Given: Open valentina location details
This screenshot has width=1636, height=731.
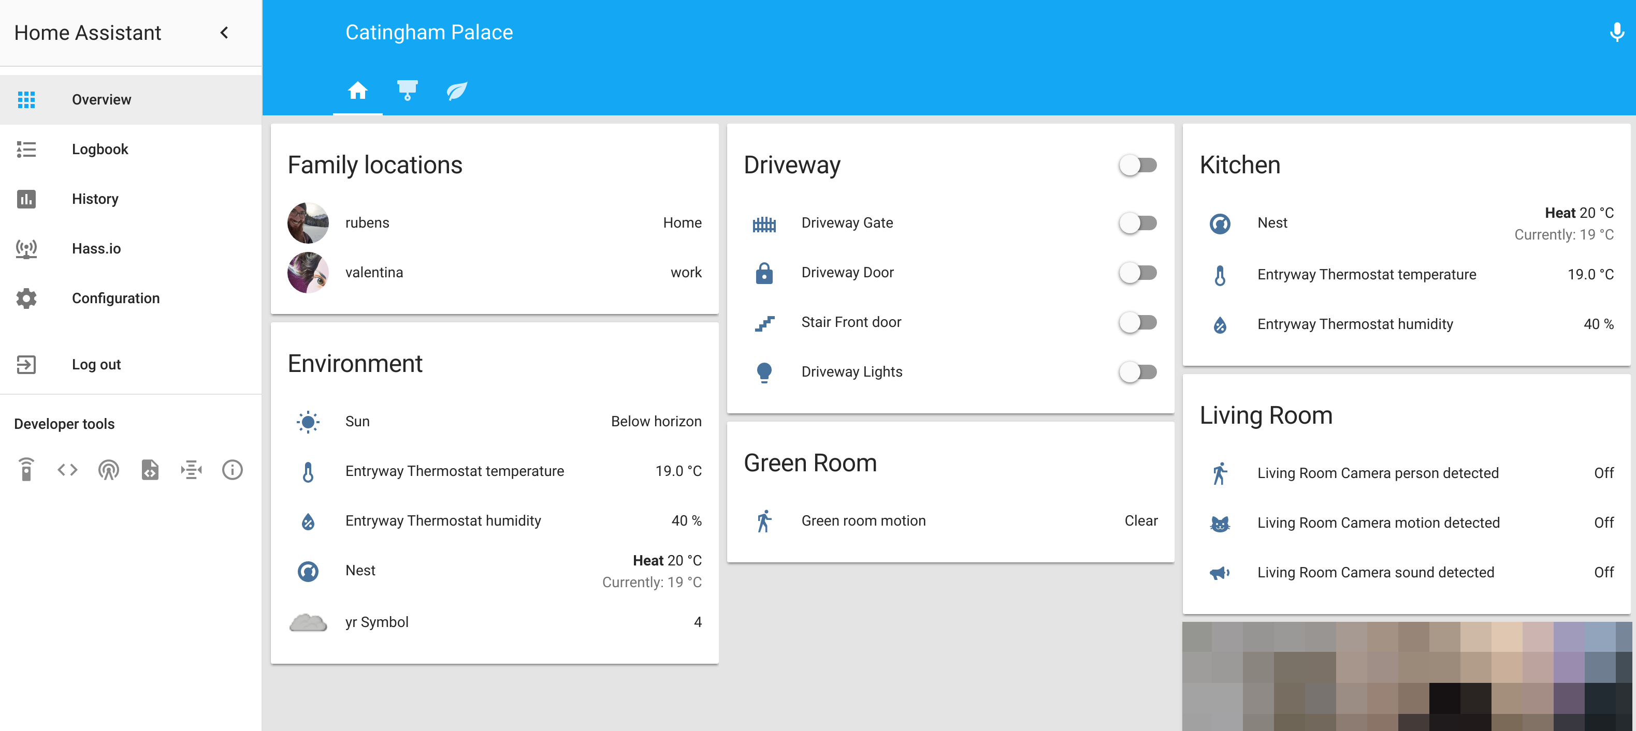Looking at the screenshot, I should click(x=494, y=272).
